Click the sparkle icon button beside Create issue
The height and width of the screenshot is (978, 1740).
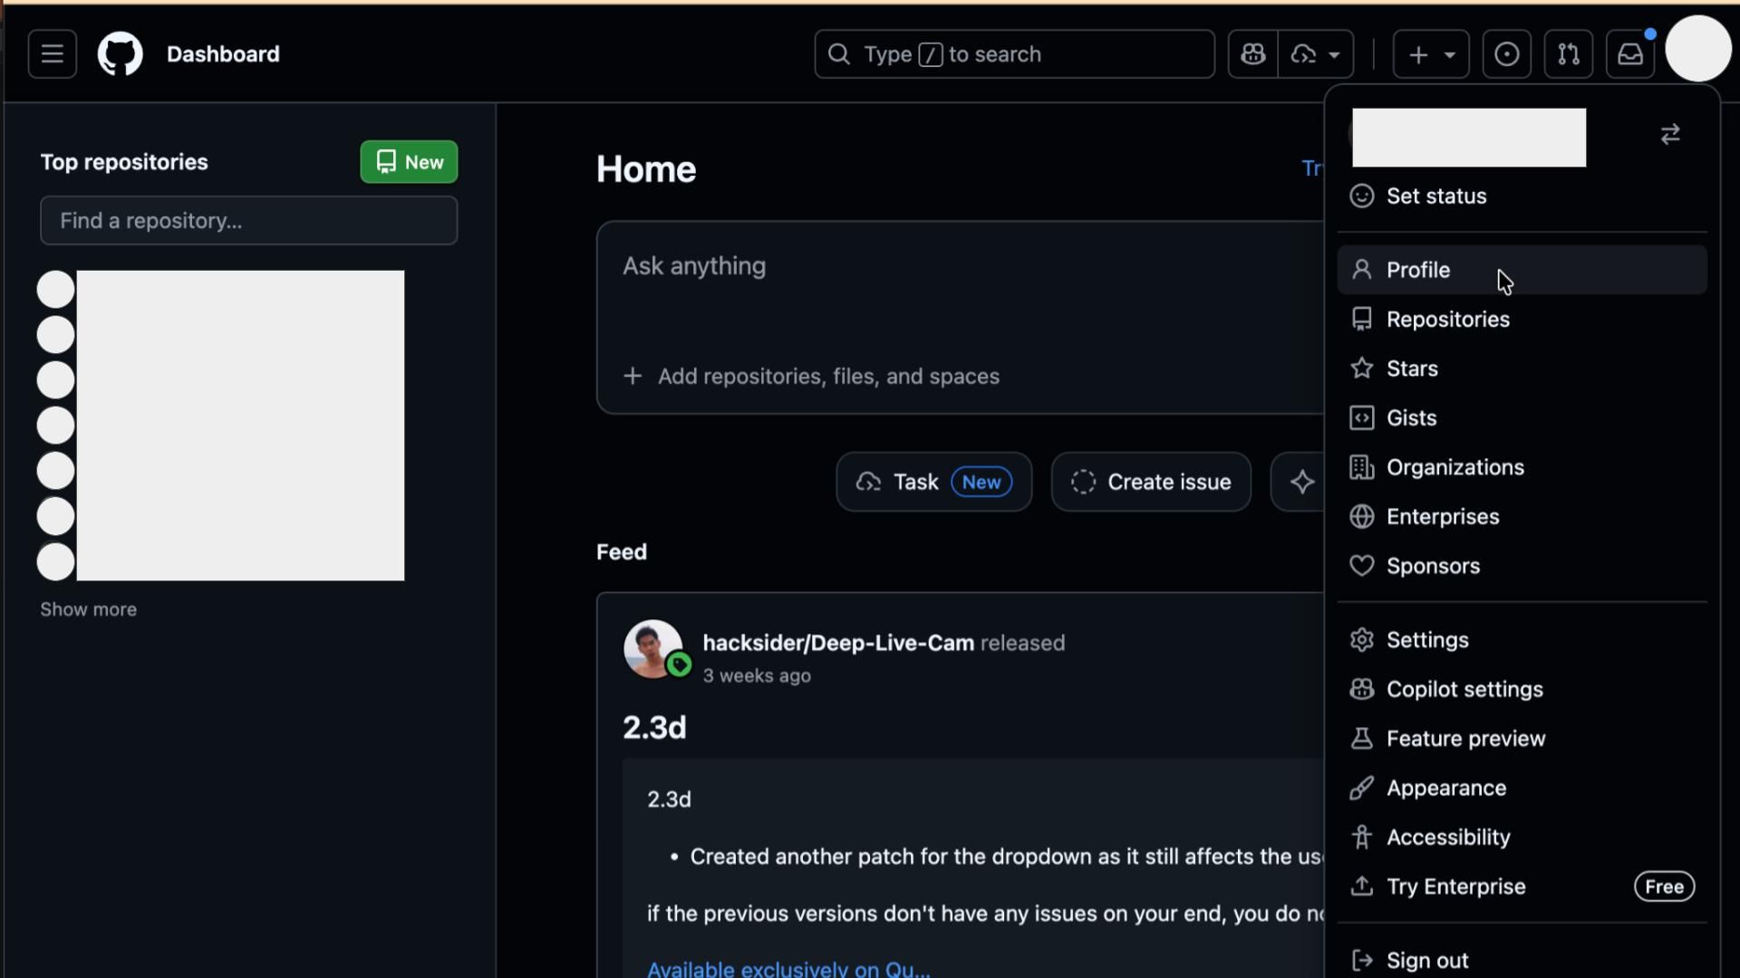1301,482
